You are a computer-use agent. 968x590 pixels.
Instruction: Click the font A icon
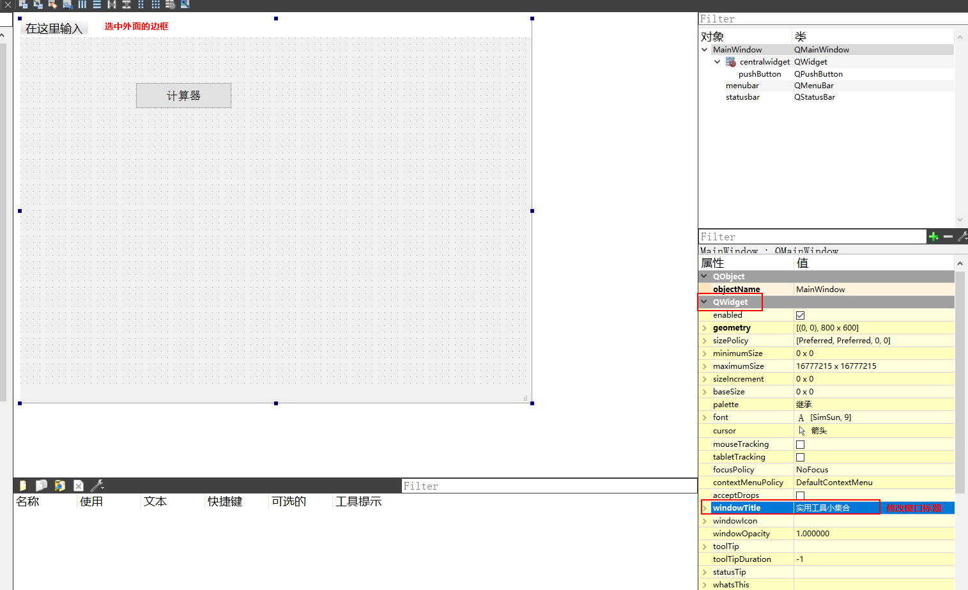(x=801, y=417)
